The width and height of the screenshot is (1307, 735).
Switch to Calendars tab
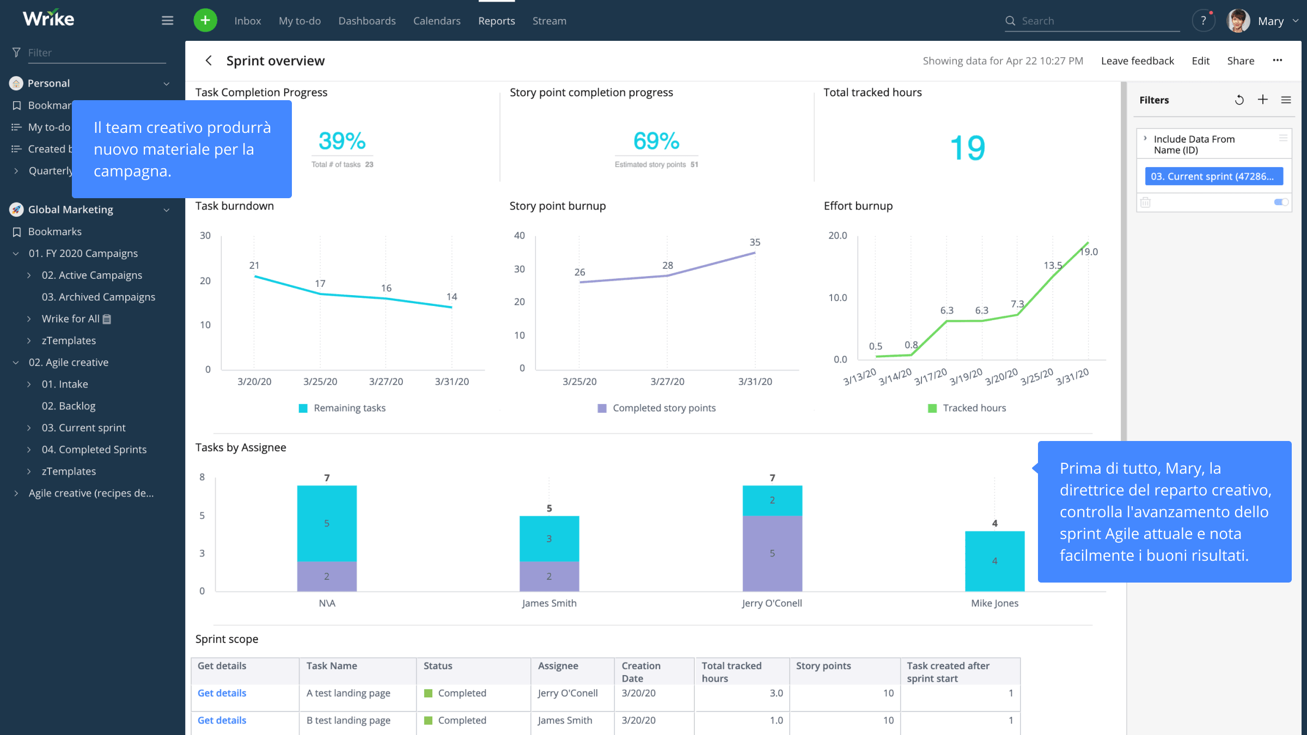tap(437, 21)
